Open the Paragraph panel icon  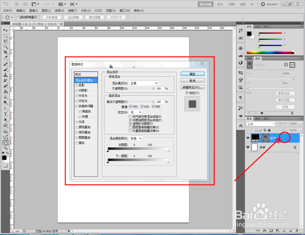coord(241,98)
